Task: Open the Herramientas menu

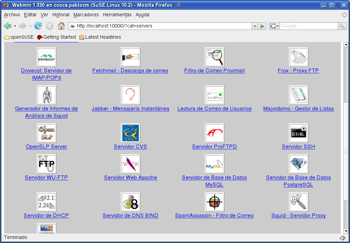Action: [117, 15]
